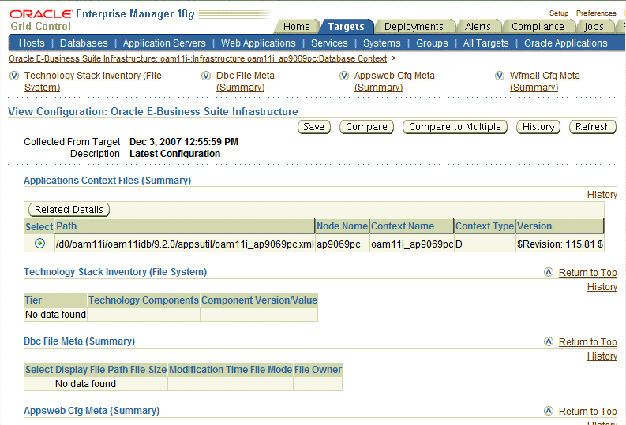Open History link under Dbc File Meta
This screenshot has height=425, width=626.
(x=602, y=356)
